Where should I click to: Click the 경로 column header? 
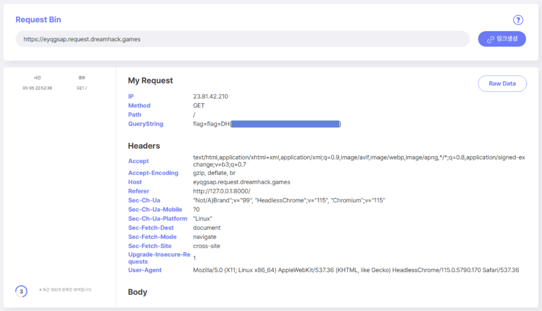coord(82,77)
